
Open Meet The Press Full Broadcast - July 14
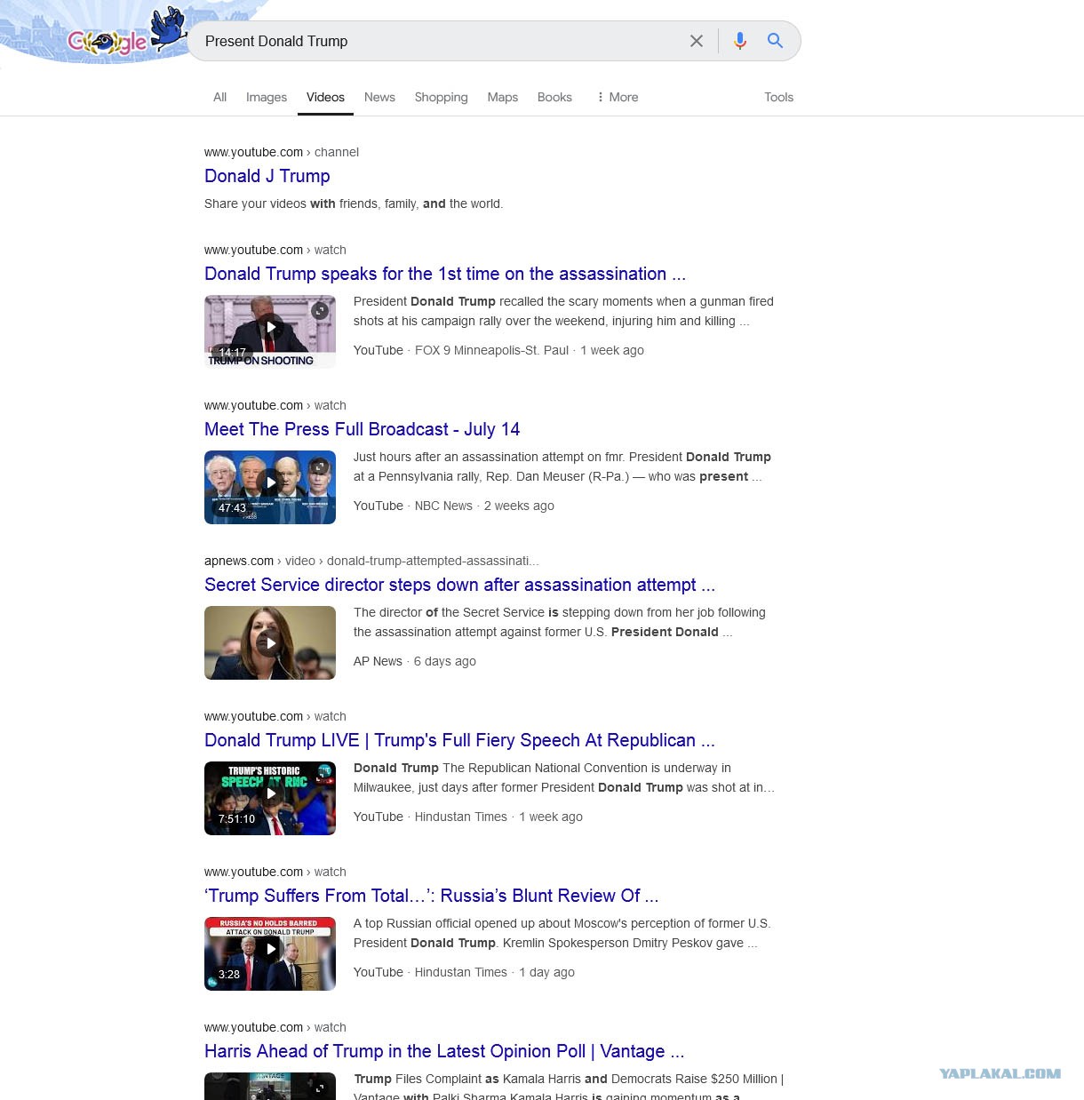coord(362,429)
